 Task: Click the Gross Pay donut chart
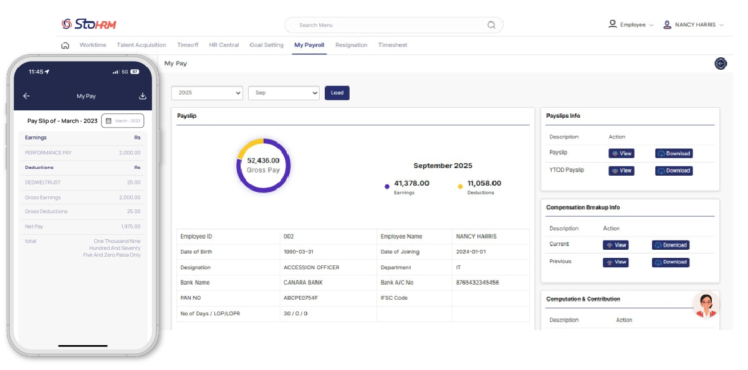[x=263, y=165]
